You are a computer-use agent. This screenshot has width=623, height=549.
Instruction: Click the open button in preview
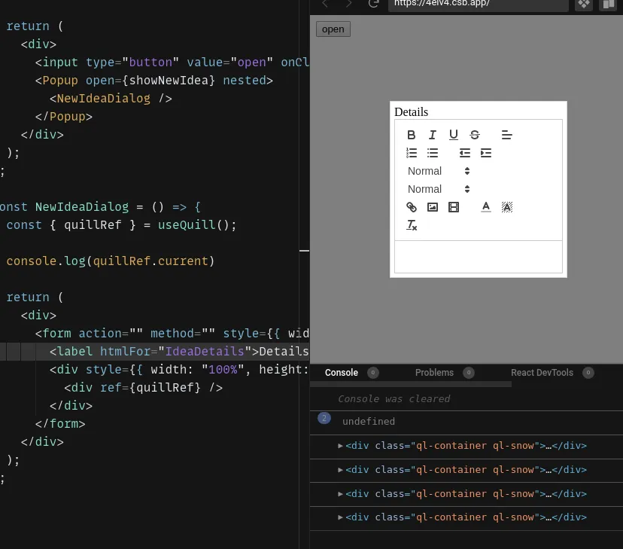click(x=333, y=29)
